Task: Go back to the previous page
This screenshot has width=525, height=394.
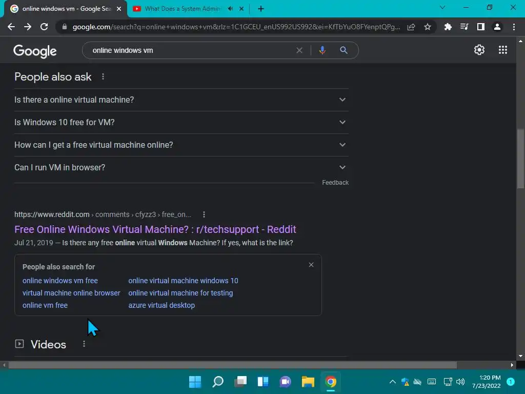Action: pyautogui.click(x=11, y=27)
